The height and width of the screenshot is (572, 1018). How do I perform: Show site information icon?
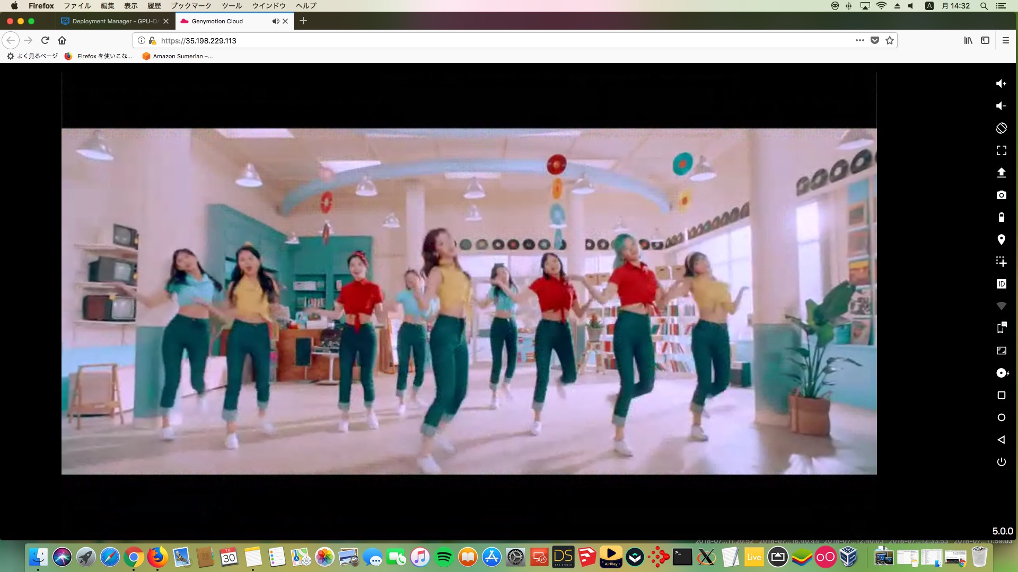[142, 40]
